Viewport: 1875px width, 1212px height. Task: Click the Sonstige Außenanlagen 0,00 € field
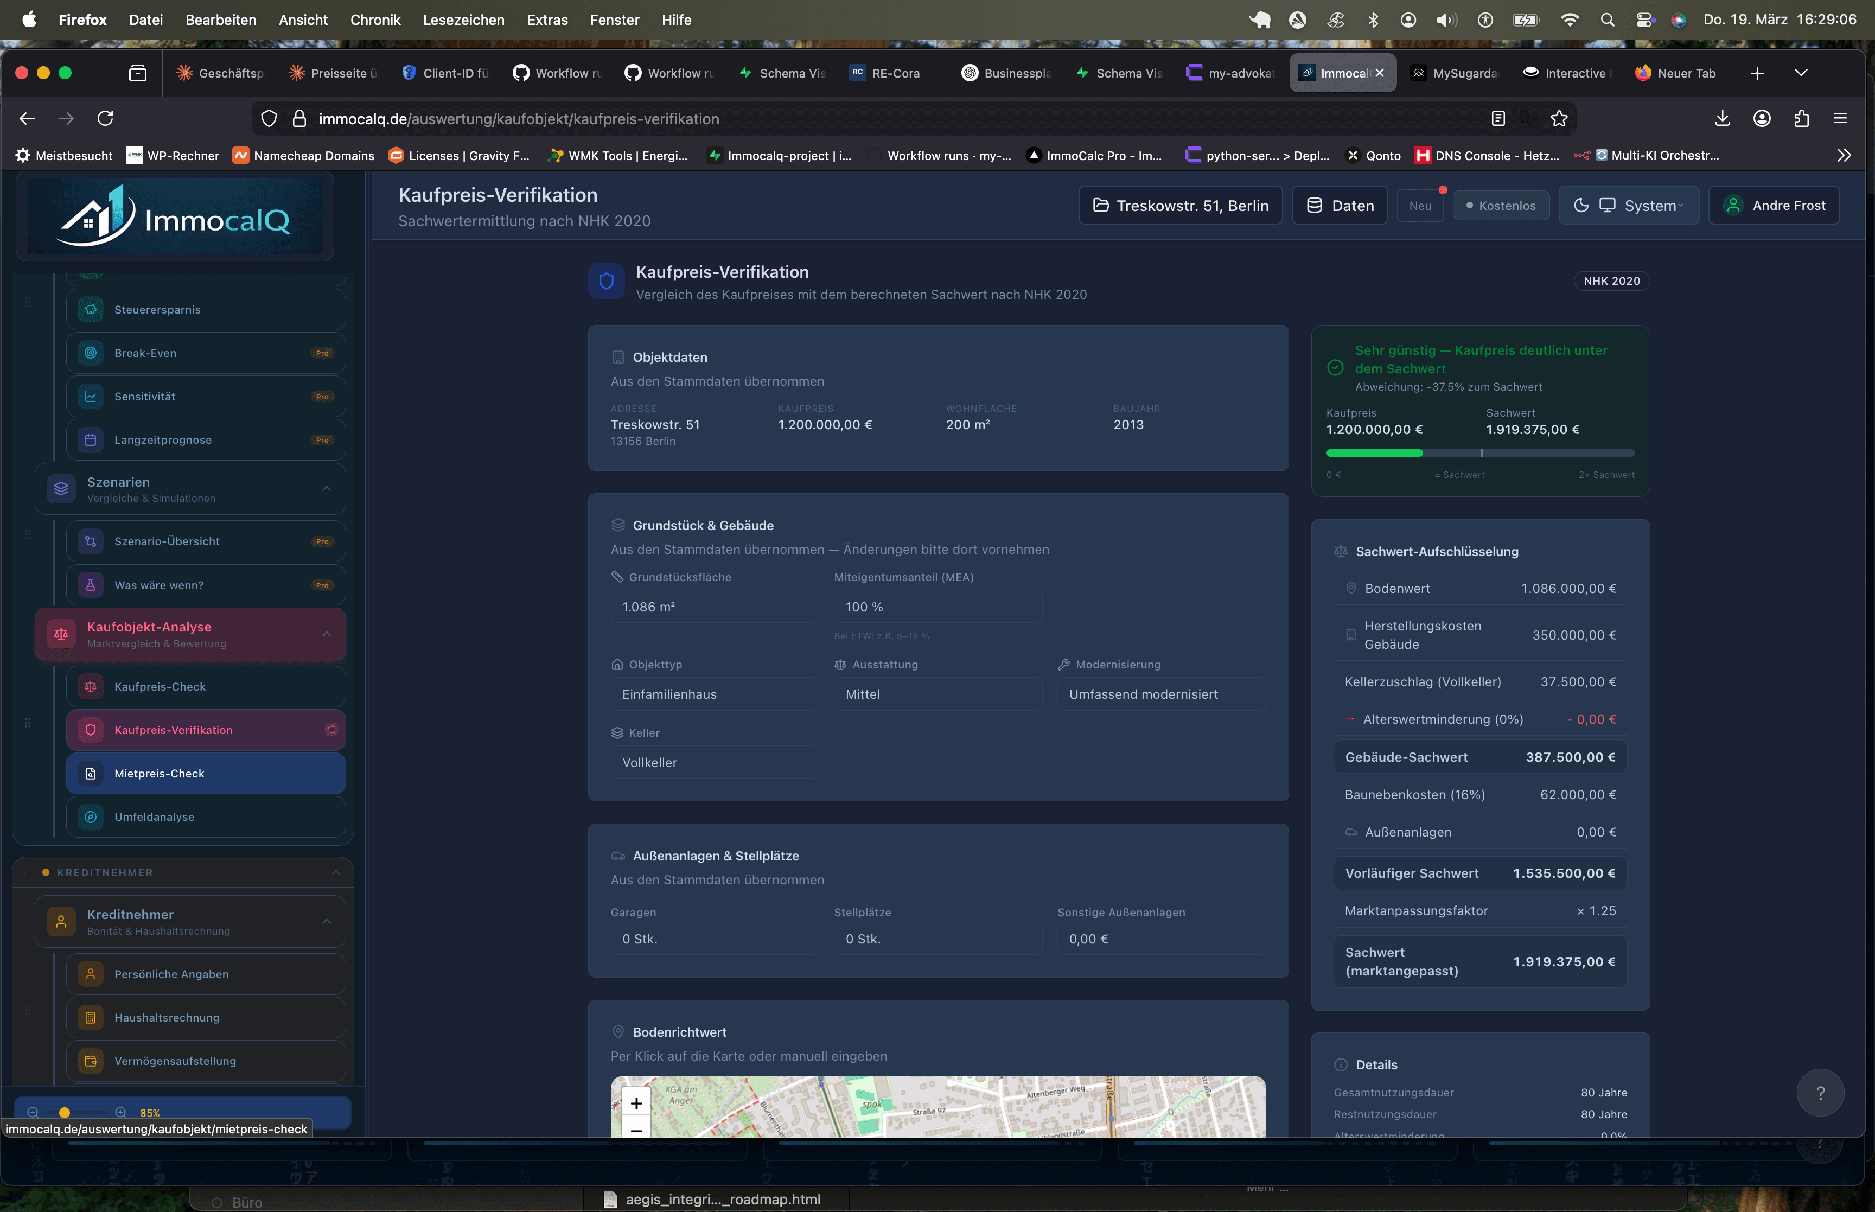click(x=1162, y=939)
